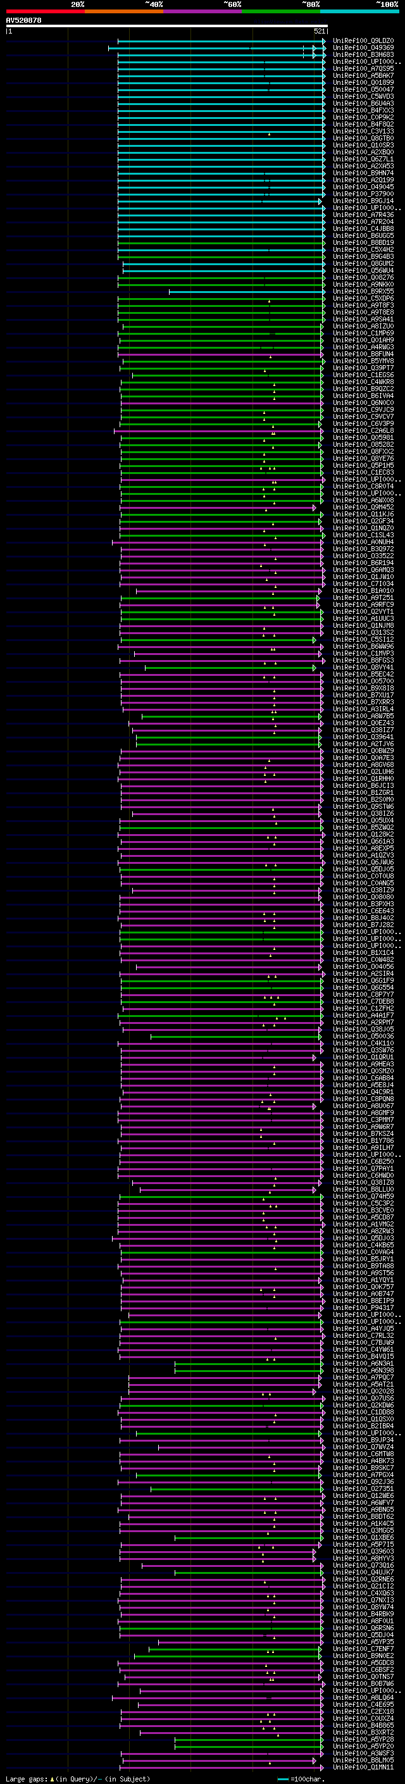Click the query name AV520878
This screenshot has height=1784, width=405.
click(23, 21)
